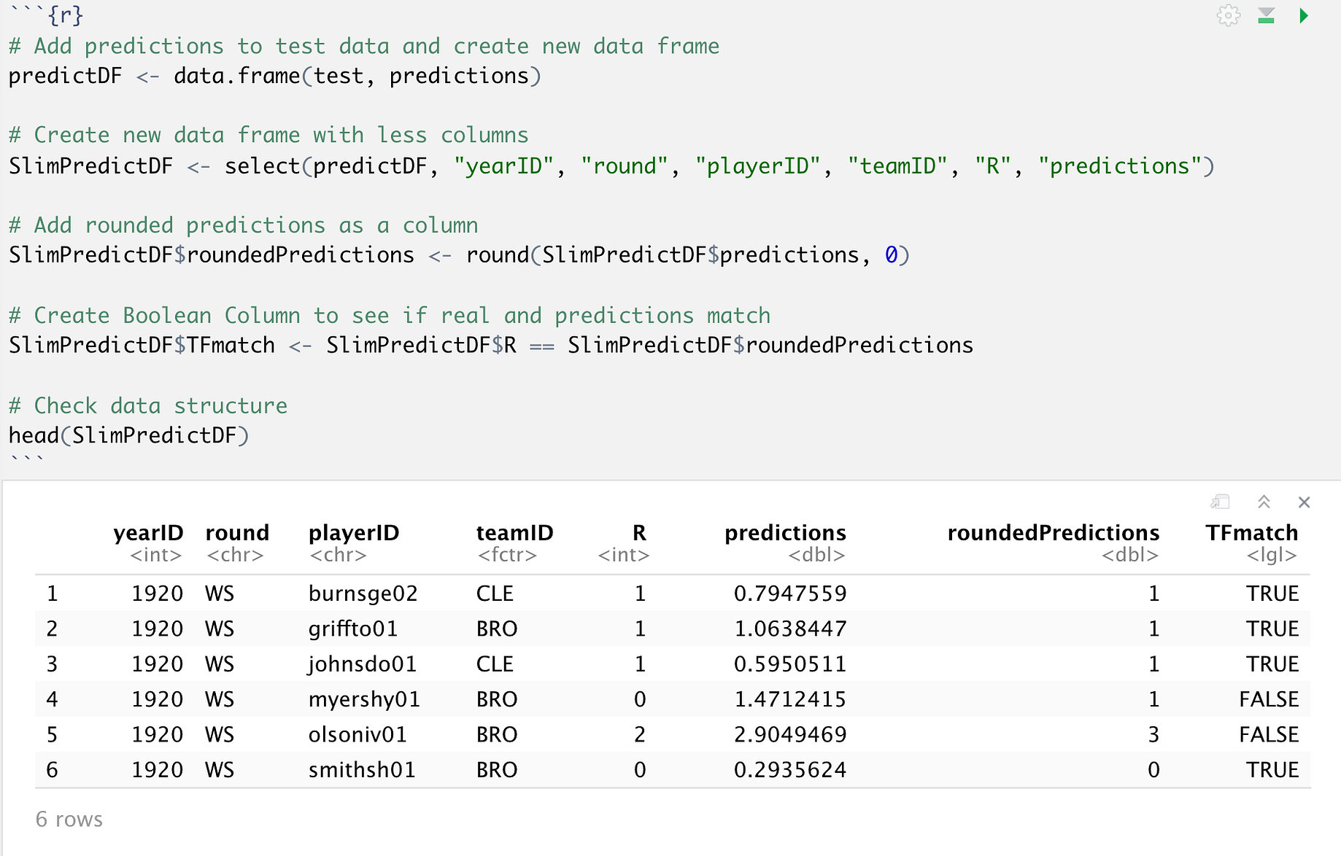Select the yearID column header
Viewport: 1341px width, 856px height.
[x=149, y=533]
